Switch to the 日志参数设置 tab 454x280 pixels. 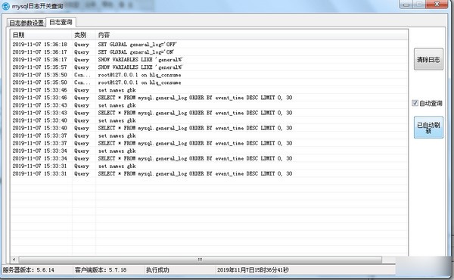click(x=26, y=23)
